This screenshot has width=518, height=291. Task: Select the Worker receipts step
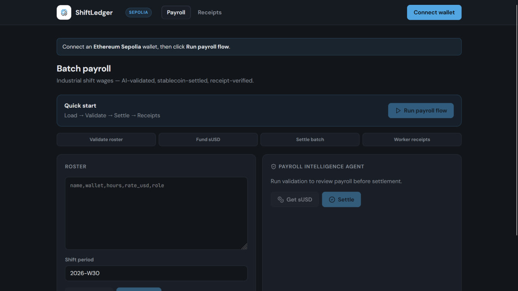[412, 139]
